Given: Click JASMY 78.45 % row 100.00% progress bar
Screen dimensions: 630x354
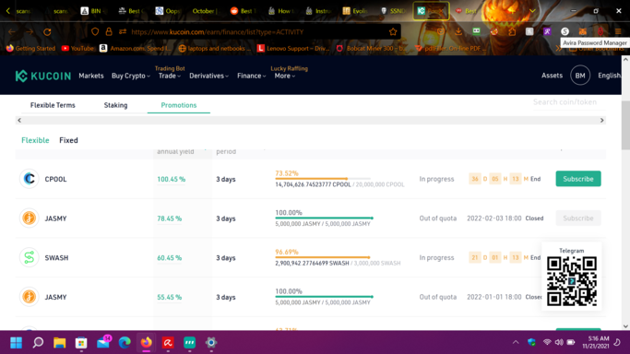Looking at the screenshot, I should 325,218.
